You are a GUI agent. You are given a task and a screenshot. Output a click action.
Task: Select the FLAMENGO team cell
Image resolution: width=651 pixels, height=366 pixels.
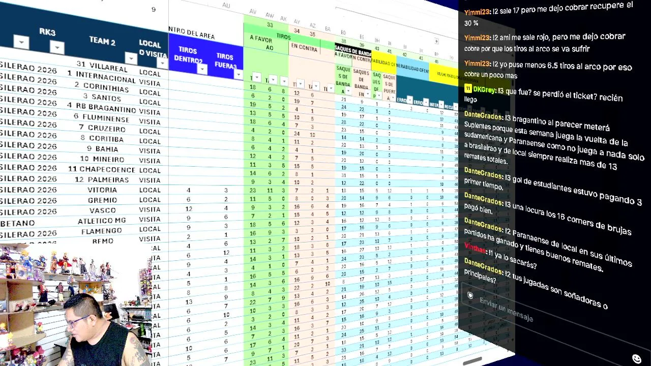click(102, 231)
